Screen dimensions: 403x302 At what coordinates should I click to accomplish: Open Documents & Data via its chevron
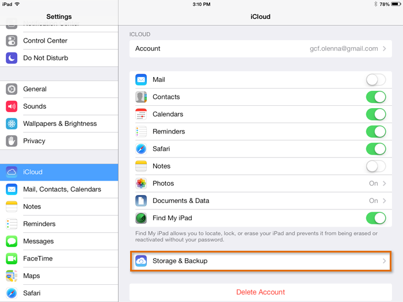click(x=384, y=201)
